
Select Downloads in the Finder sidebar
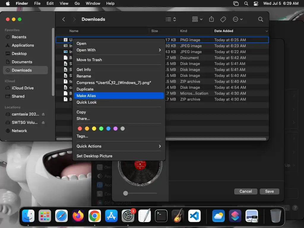point(26,70)
